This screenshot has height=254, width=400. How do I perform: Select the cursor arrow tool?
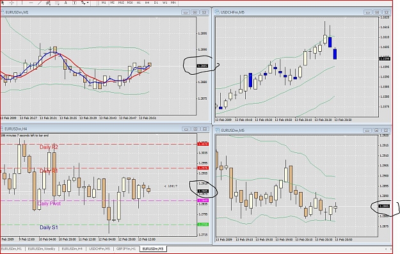[x=3, y=3]
